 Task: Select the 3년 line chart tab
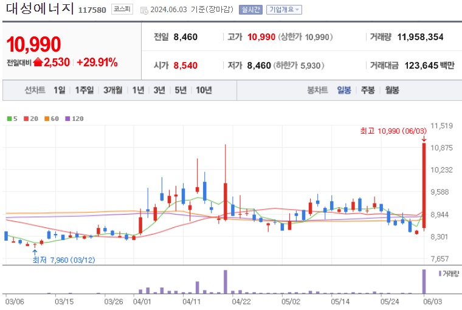pyautogui.click(x=159, y=90)
